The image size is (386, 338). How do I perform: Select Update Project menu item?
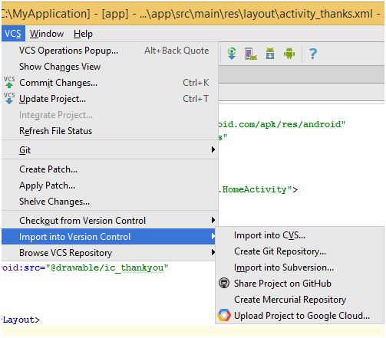[110, 99]
